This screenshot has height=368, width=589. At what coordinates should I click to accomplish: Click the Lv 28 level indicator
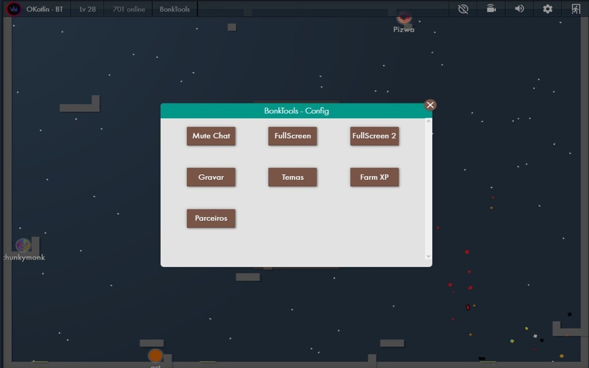(x=87, y=9)
